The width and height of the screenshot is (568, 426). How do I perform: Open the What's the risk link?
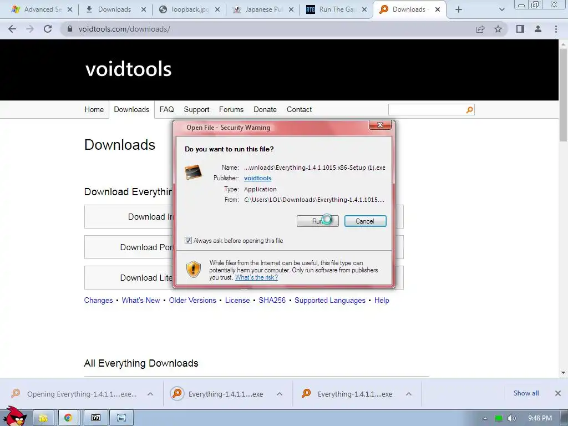[x=256, y=277]
